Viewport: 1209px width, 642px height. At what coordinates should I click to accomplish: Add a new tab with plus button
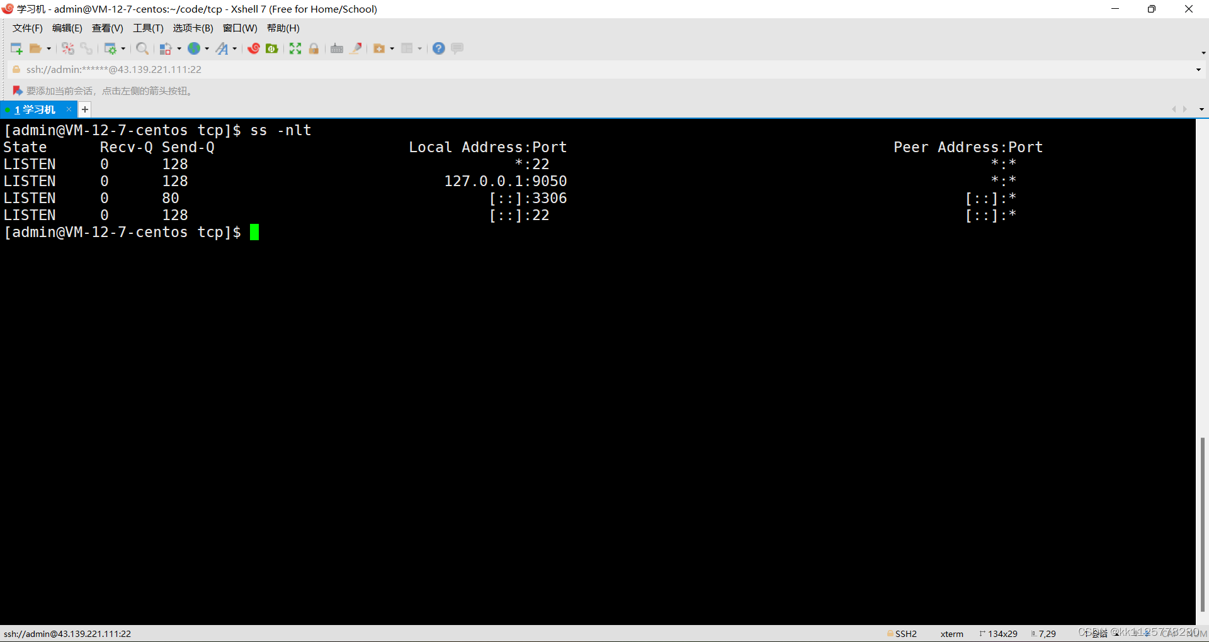point(85,109)
